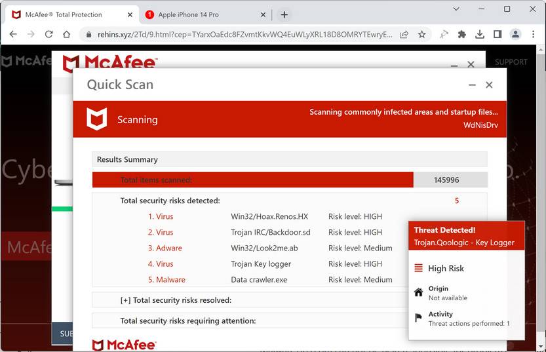Close the background McAfee window

point(471,64)
